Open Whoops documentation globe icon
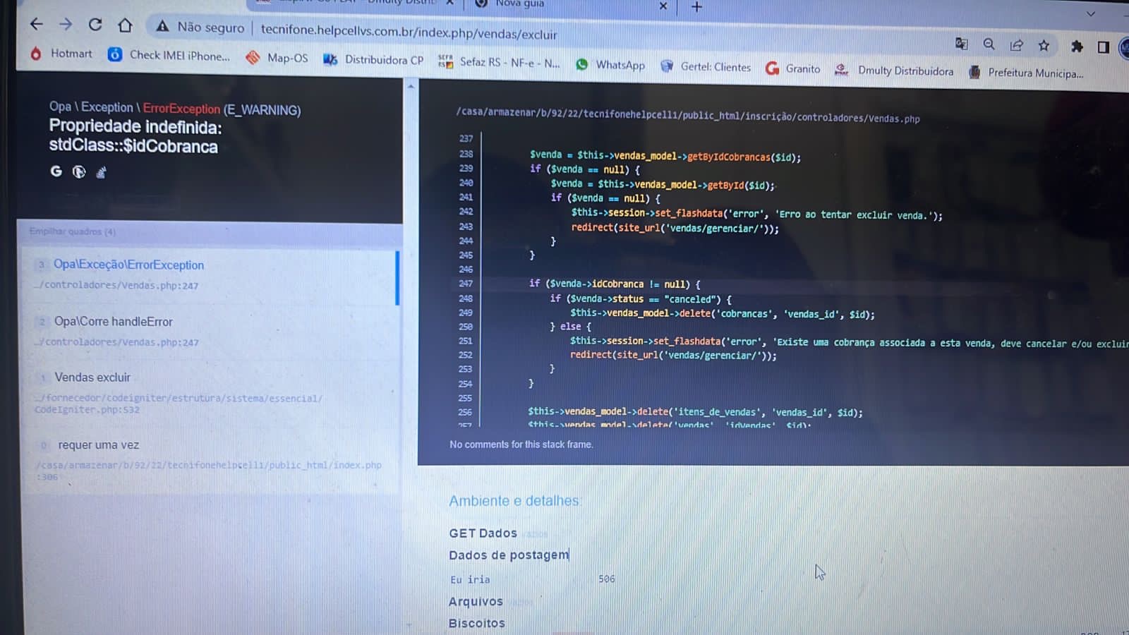This screenshot has height=635, width=1129. 78,171
